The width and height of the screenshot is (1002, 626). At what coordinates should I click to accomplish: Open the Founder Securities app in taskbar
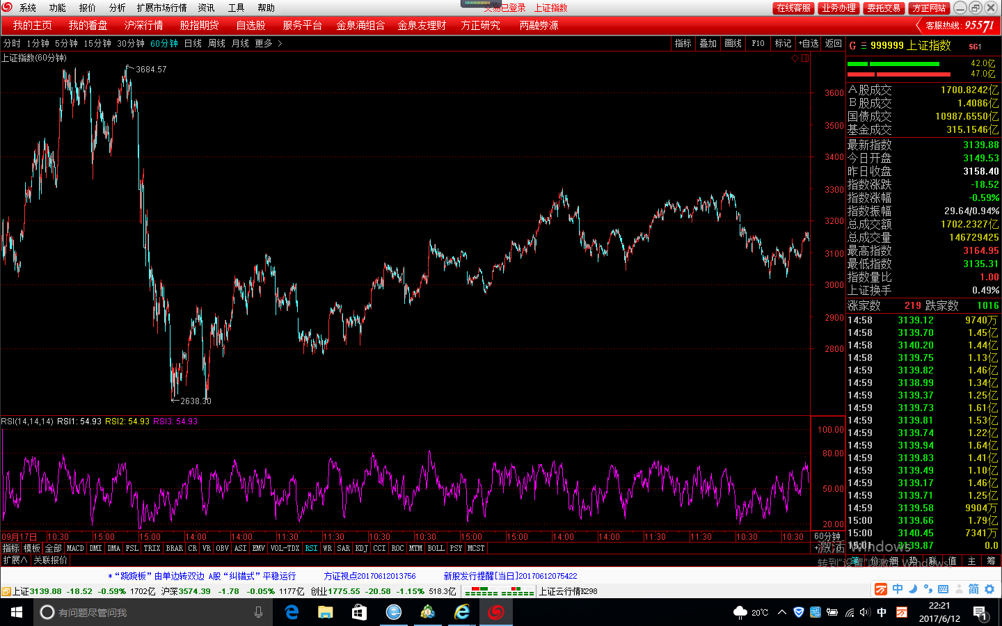coord(496,612)
